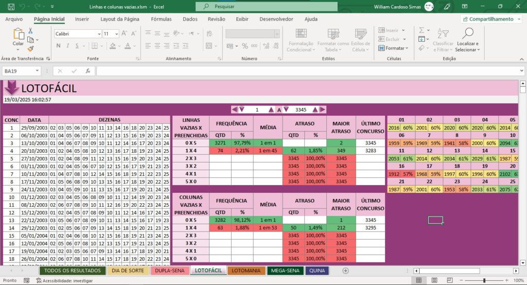527x285 pixels.
Task: Click the Borders icon
Action: (x=95, y=46)
